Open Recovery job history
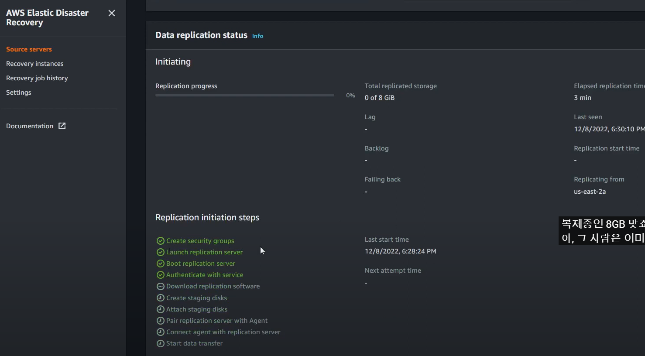This screenshot has height=356, width=645. click(x=37, y=78)
